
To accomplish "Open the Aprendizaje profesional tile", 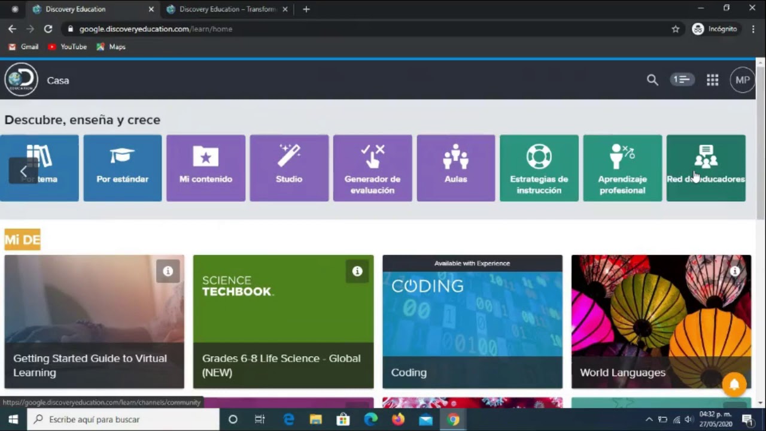I will (622, 168).
